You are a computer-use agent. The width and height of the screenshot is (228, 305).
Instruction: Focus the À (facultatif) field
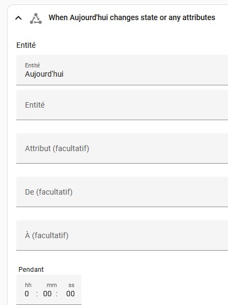[122, 235]
